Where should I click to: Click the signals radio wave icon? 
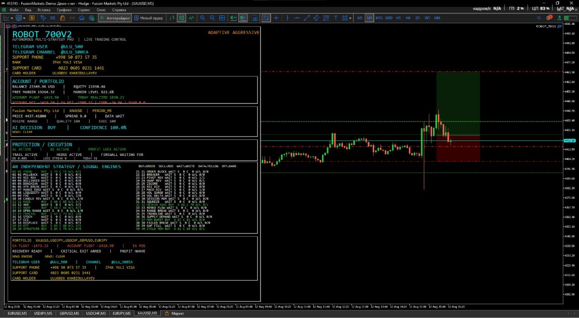(72, 18)
